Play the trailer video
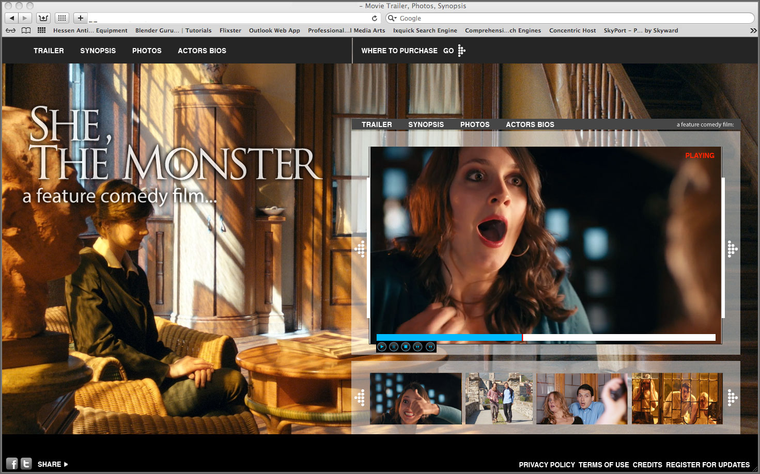This screenshot has width=760, height=474. pyautogui.click(x=382, y=346)
